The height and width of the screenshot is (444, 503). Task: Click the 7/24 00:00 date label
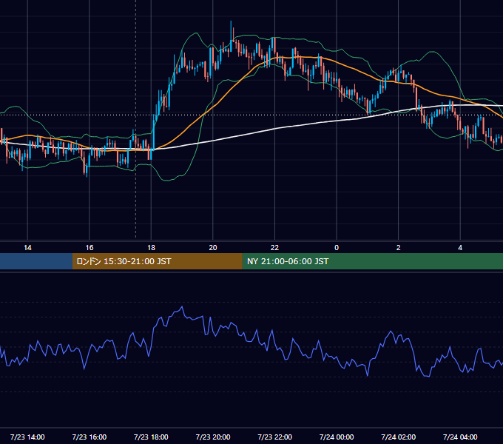click(337, 437)
